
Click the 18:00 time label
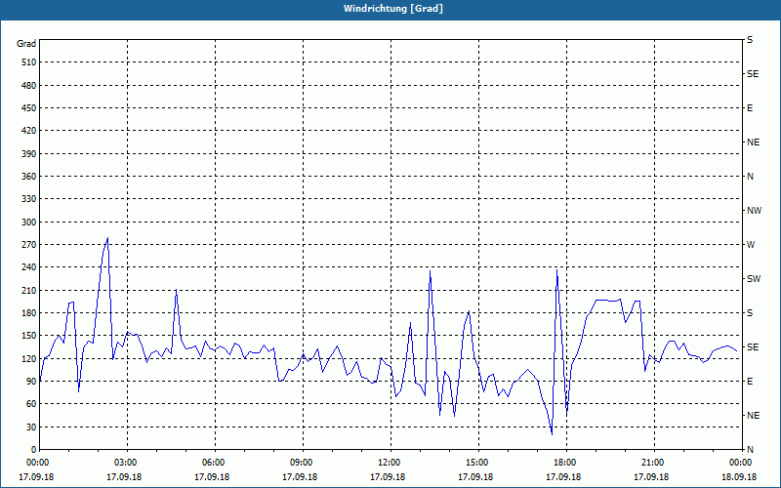(563, 463)
